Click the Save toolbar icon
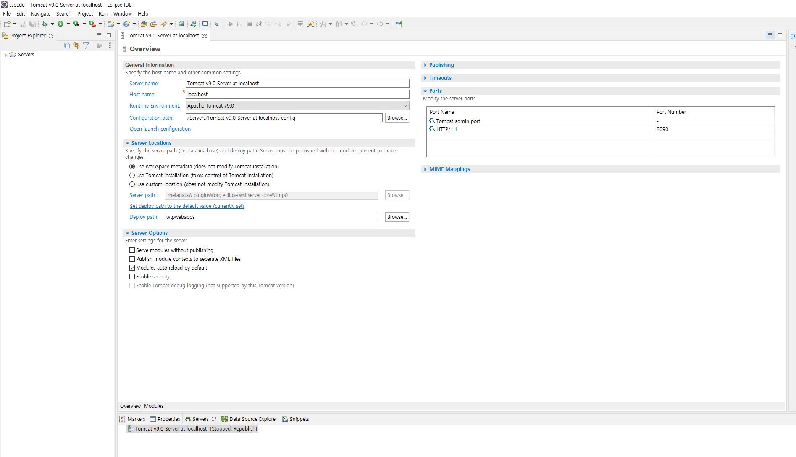The image size is (796, 457). pos(23,24)
